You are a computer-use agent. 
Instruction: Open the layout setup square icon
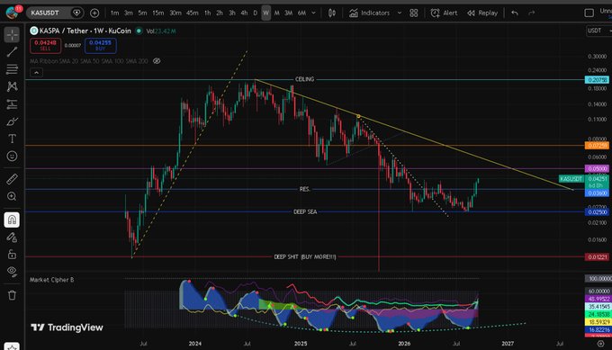pyautogui.click(x=589, y=13)
